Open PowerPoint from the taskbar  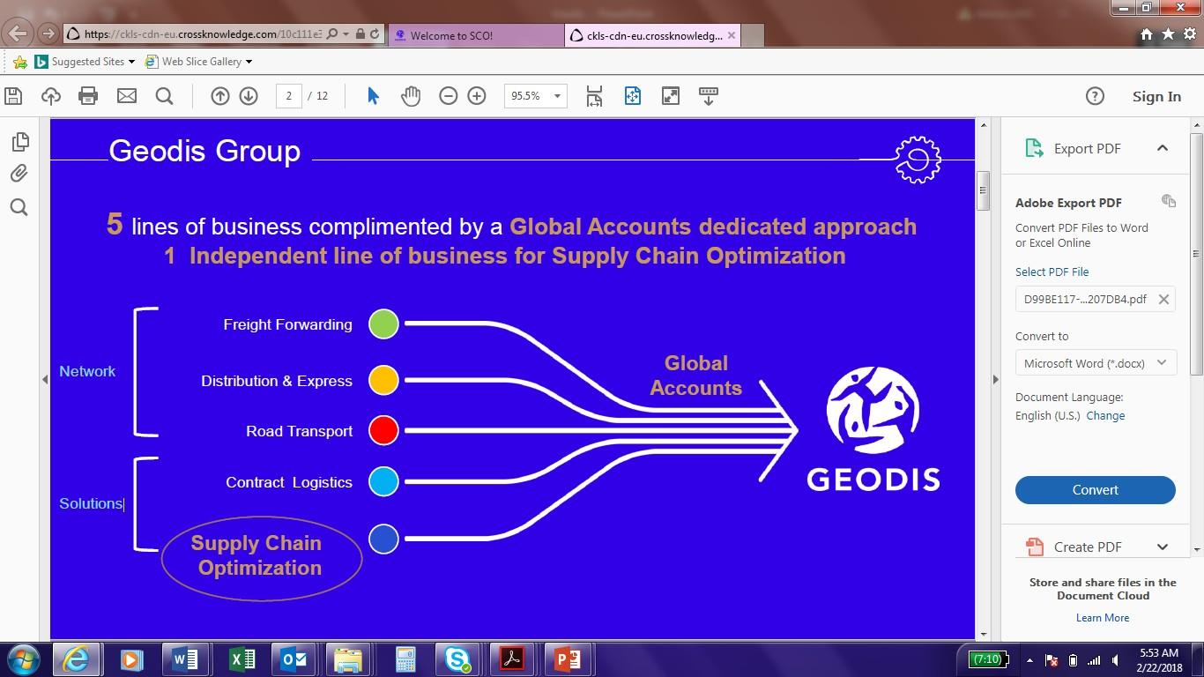pyautogui.click(x=567, y=659)
